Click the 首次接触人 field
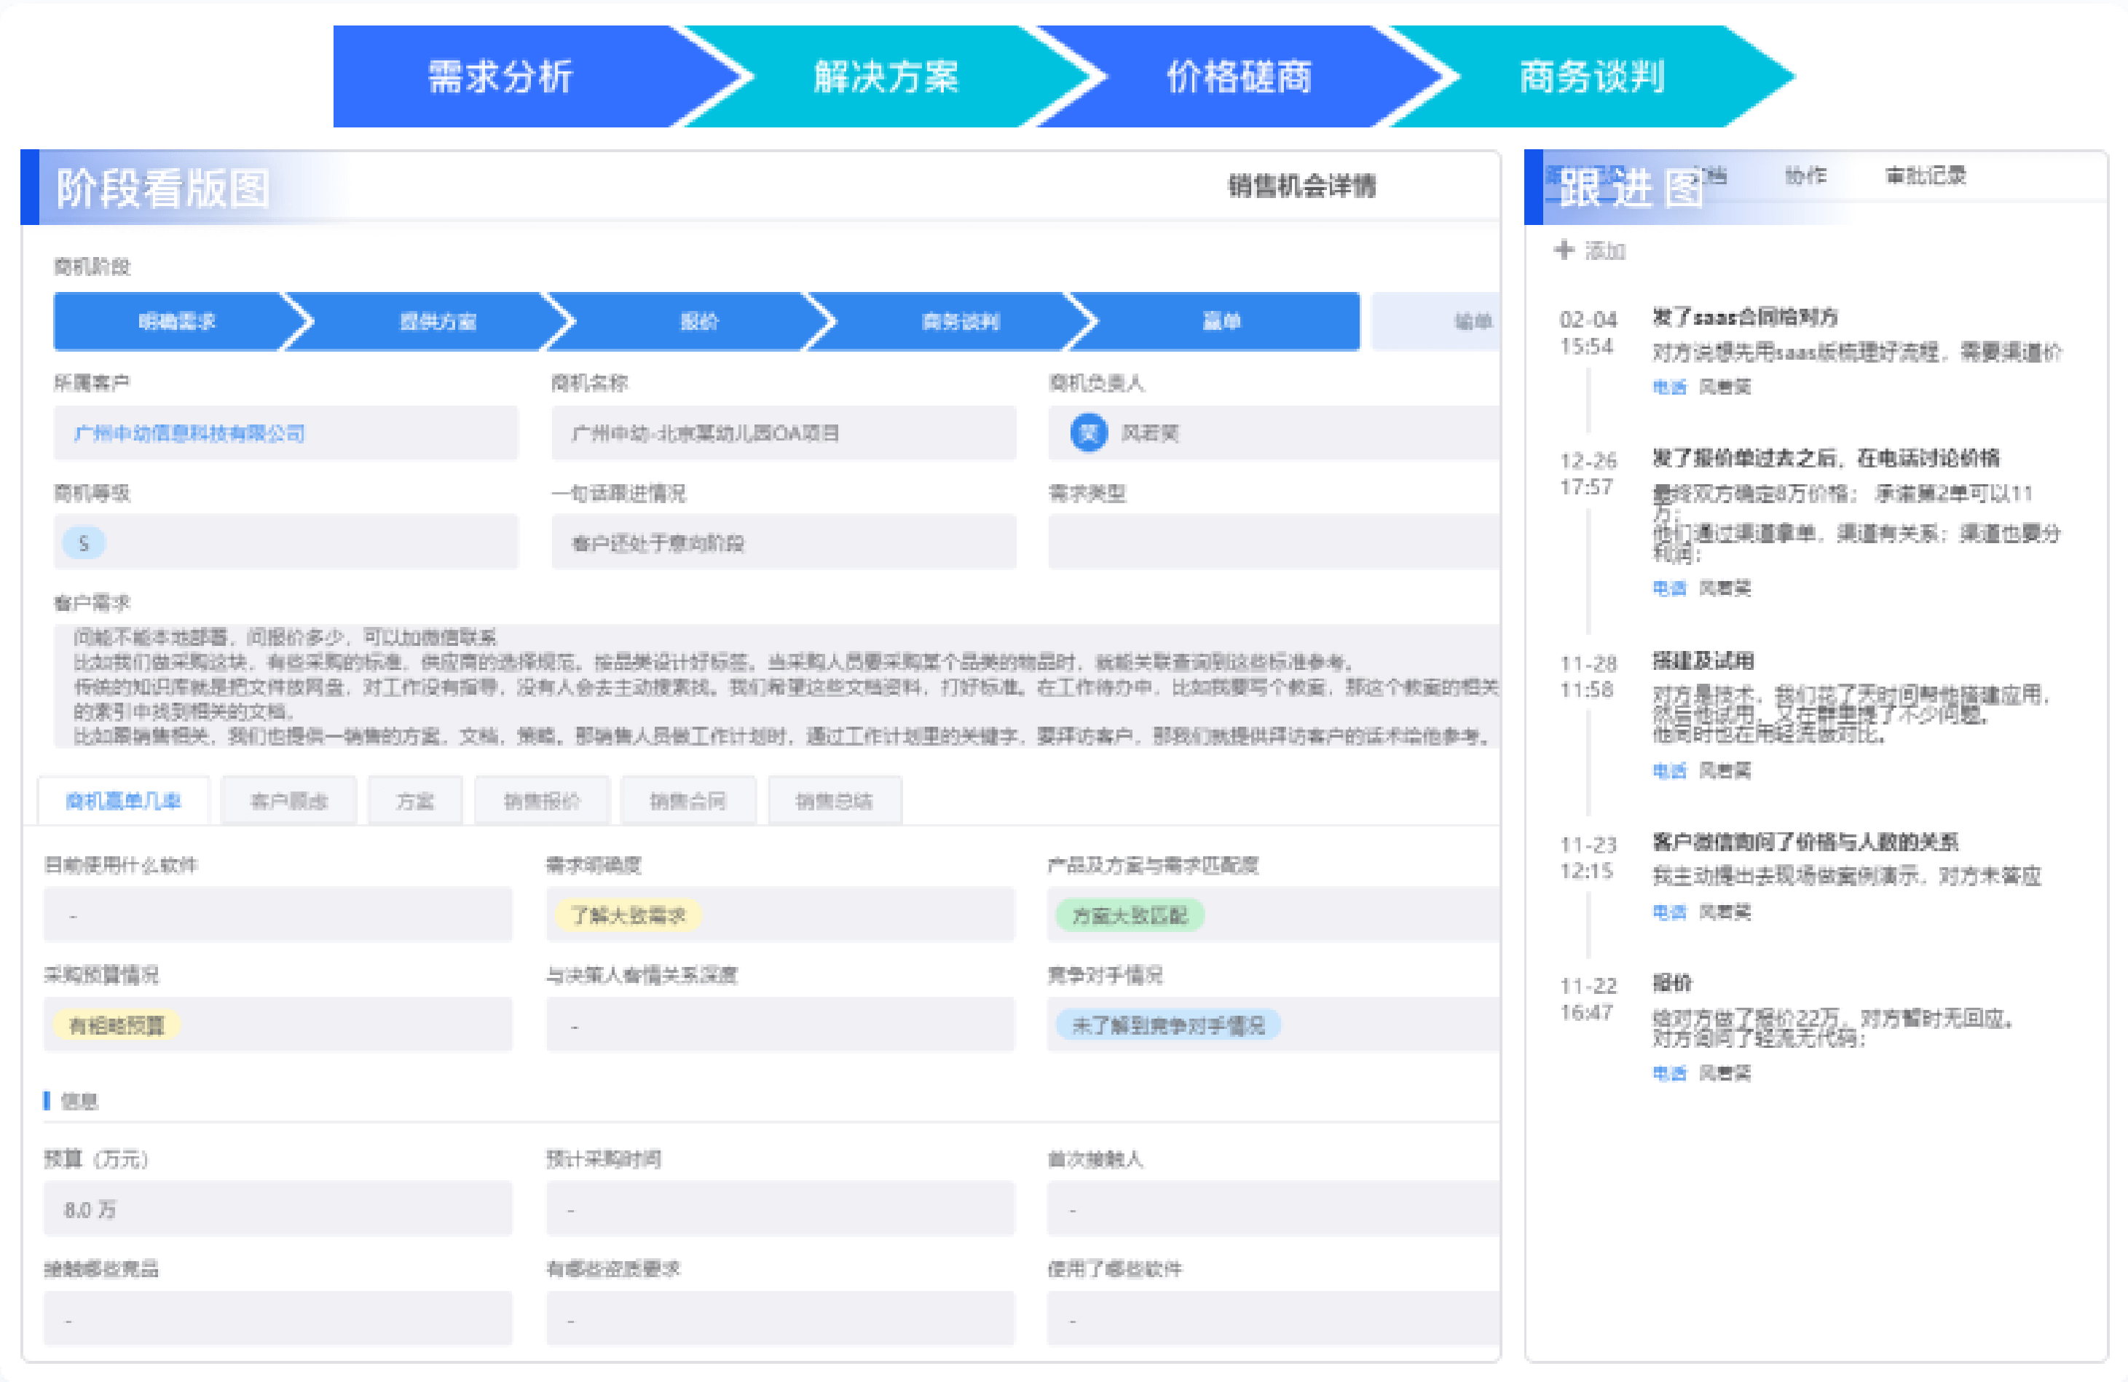2128x1382 pixels. click(x=1274, y=1209)
